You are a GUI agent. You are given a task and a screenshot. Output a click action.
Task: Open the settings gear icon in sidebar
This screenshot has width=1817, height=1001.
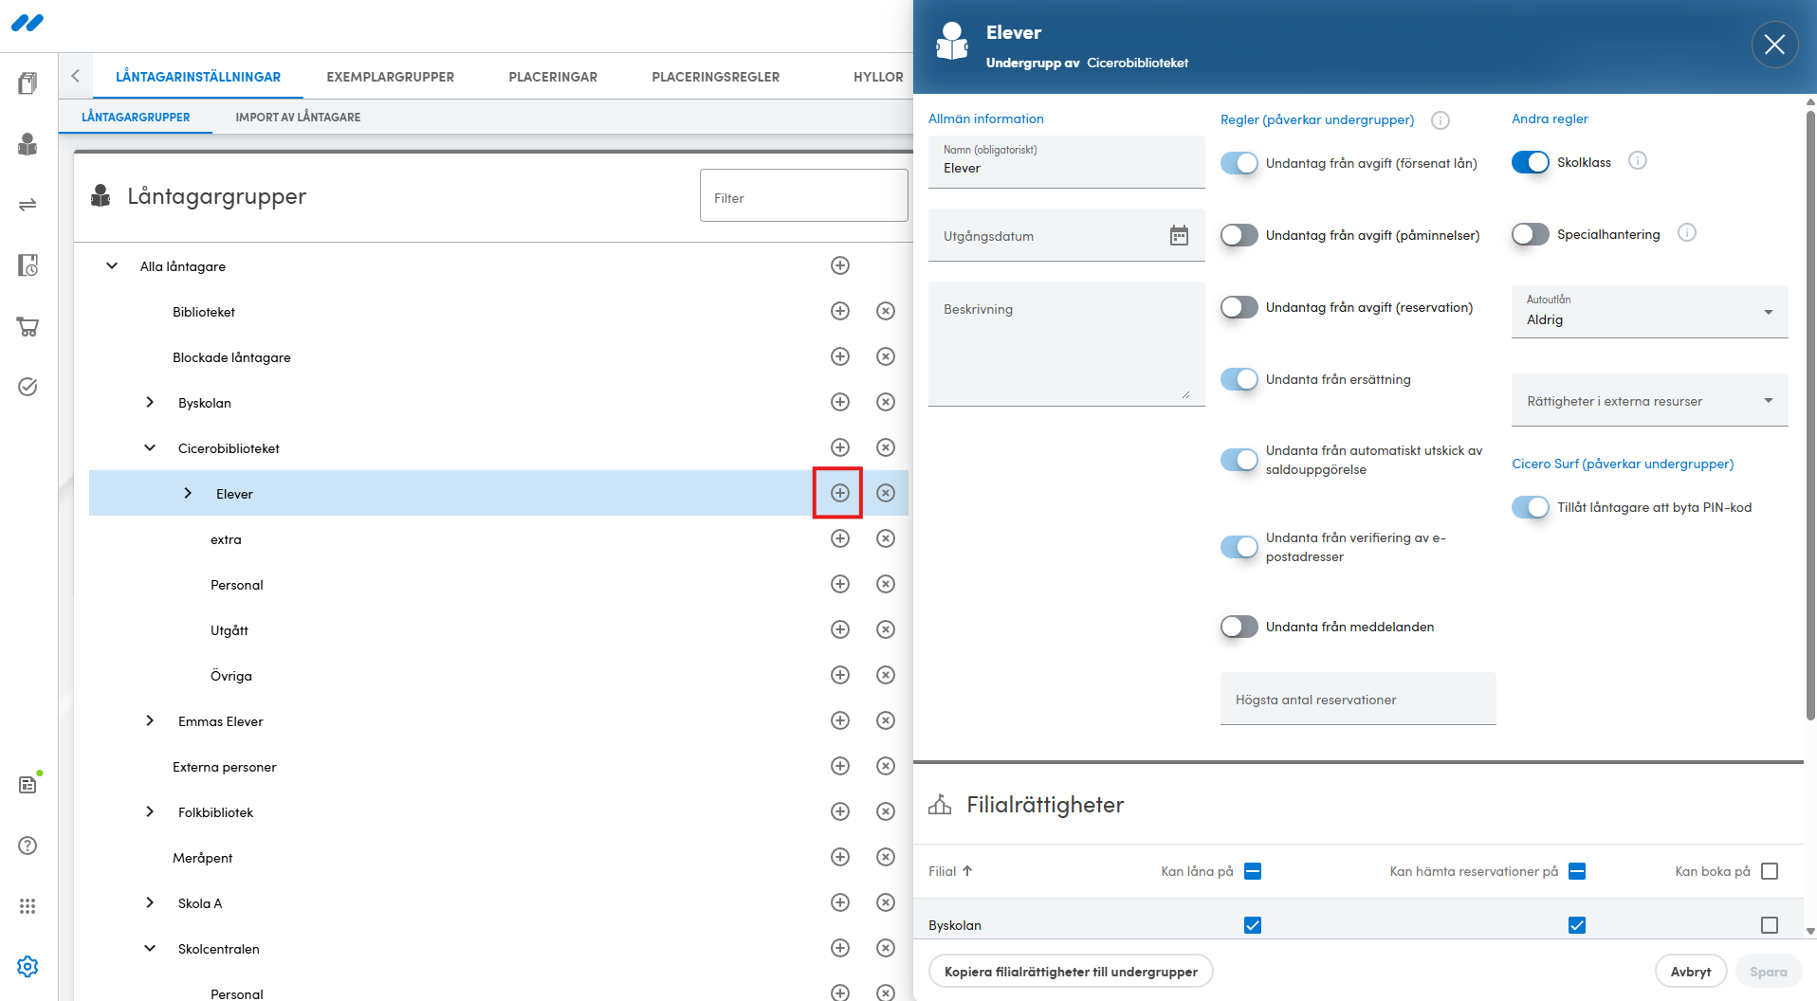[28, 967]
